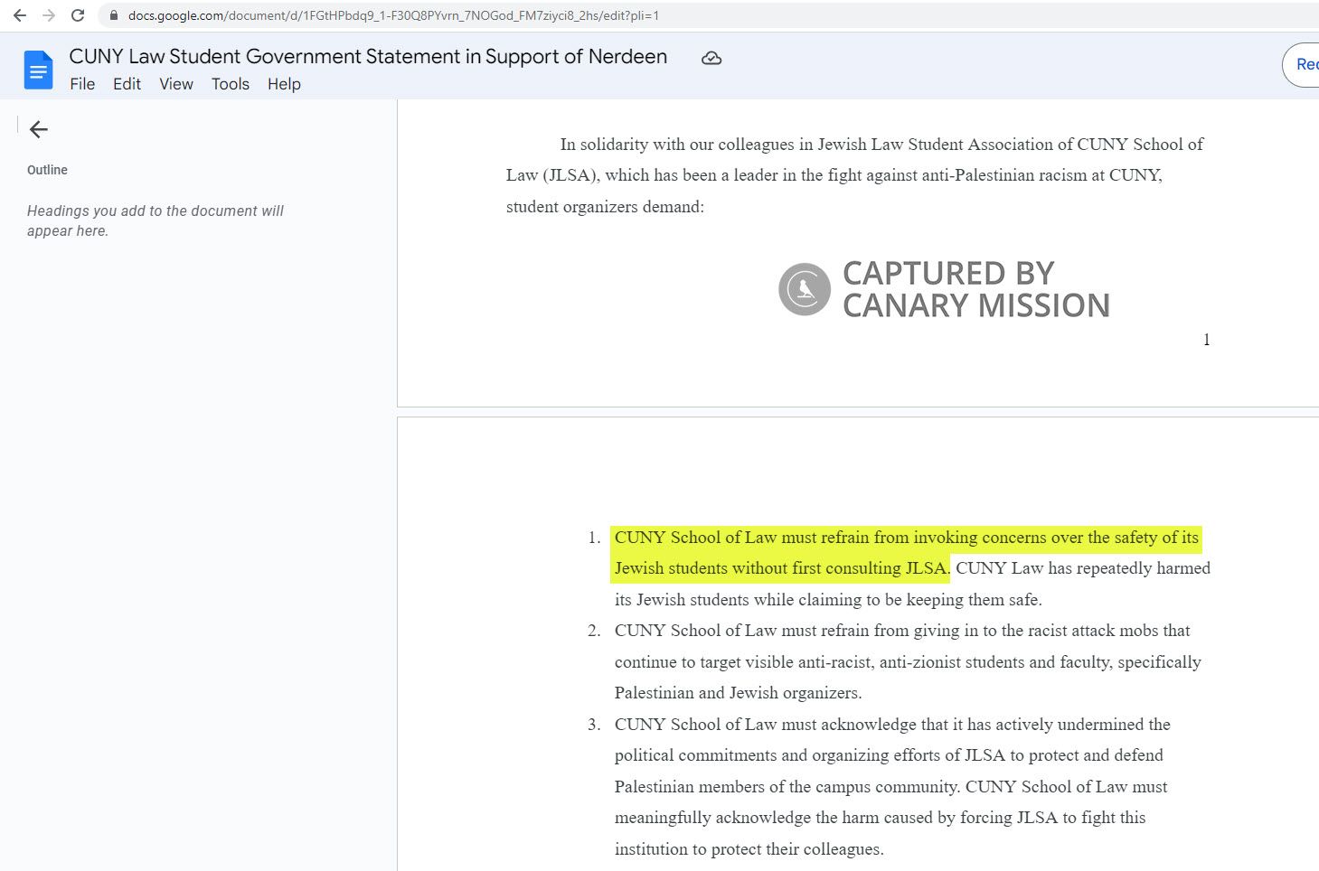Open the Tools menu
The image size is (1319, 871).
tap(230, 84)
